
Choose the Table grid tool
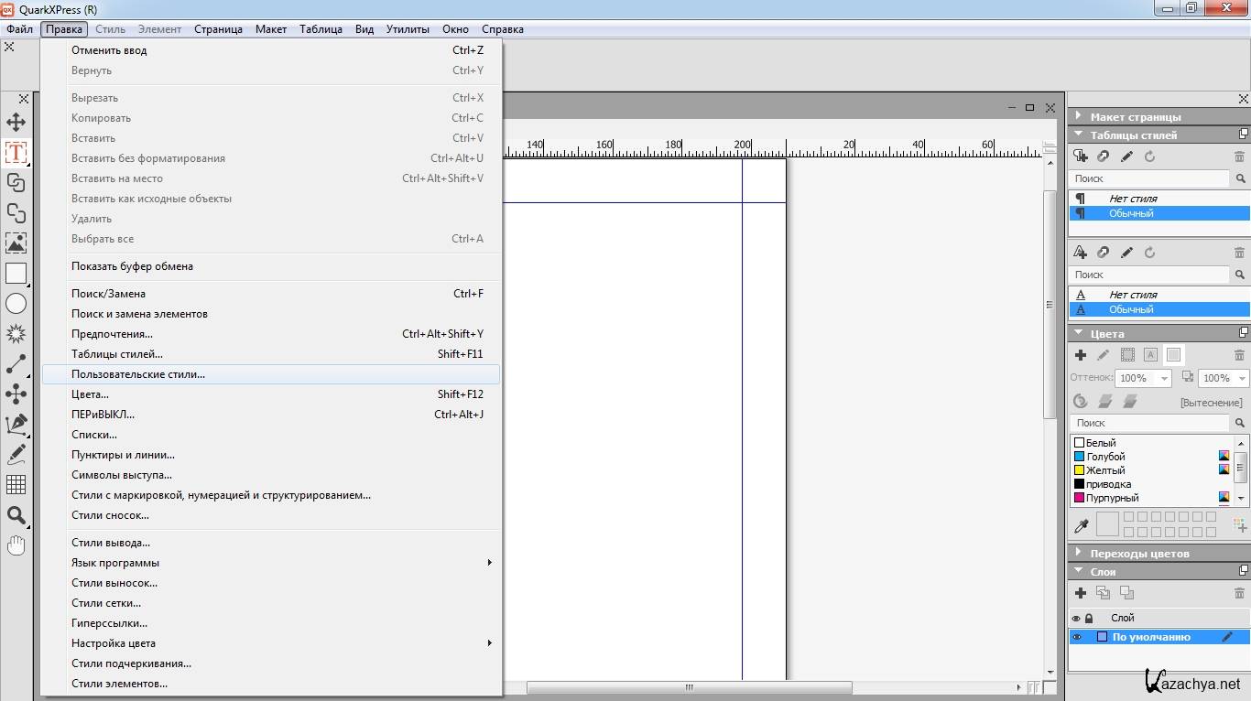[16, 484]
